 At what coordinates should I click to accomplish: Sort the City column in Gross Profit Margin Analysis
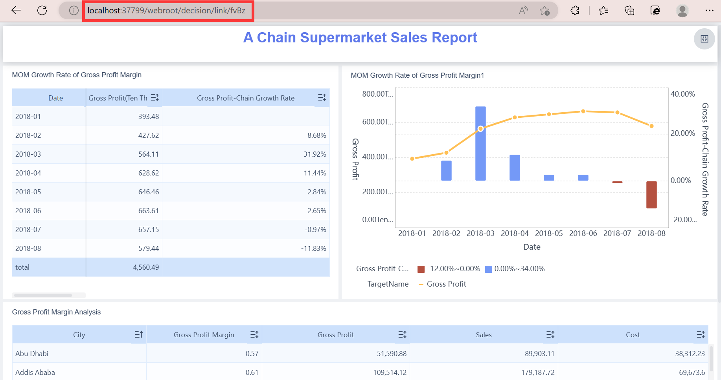(138, 334)
